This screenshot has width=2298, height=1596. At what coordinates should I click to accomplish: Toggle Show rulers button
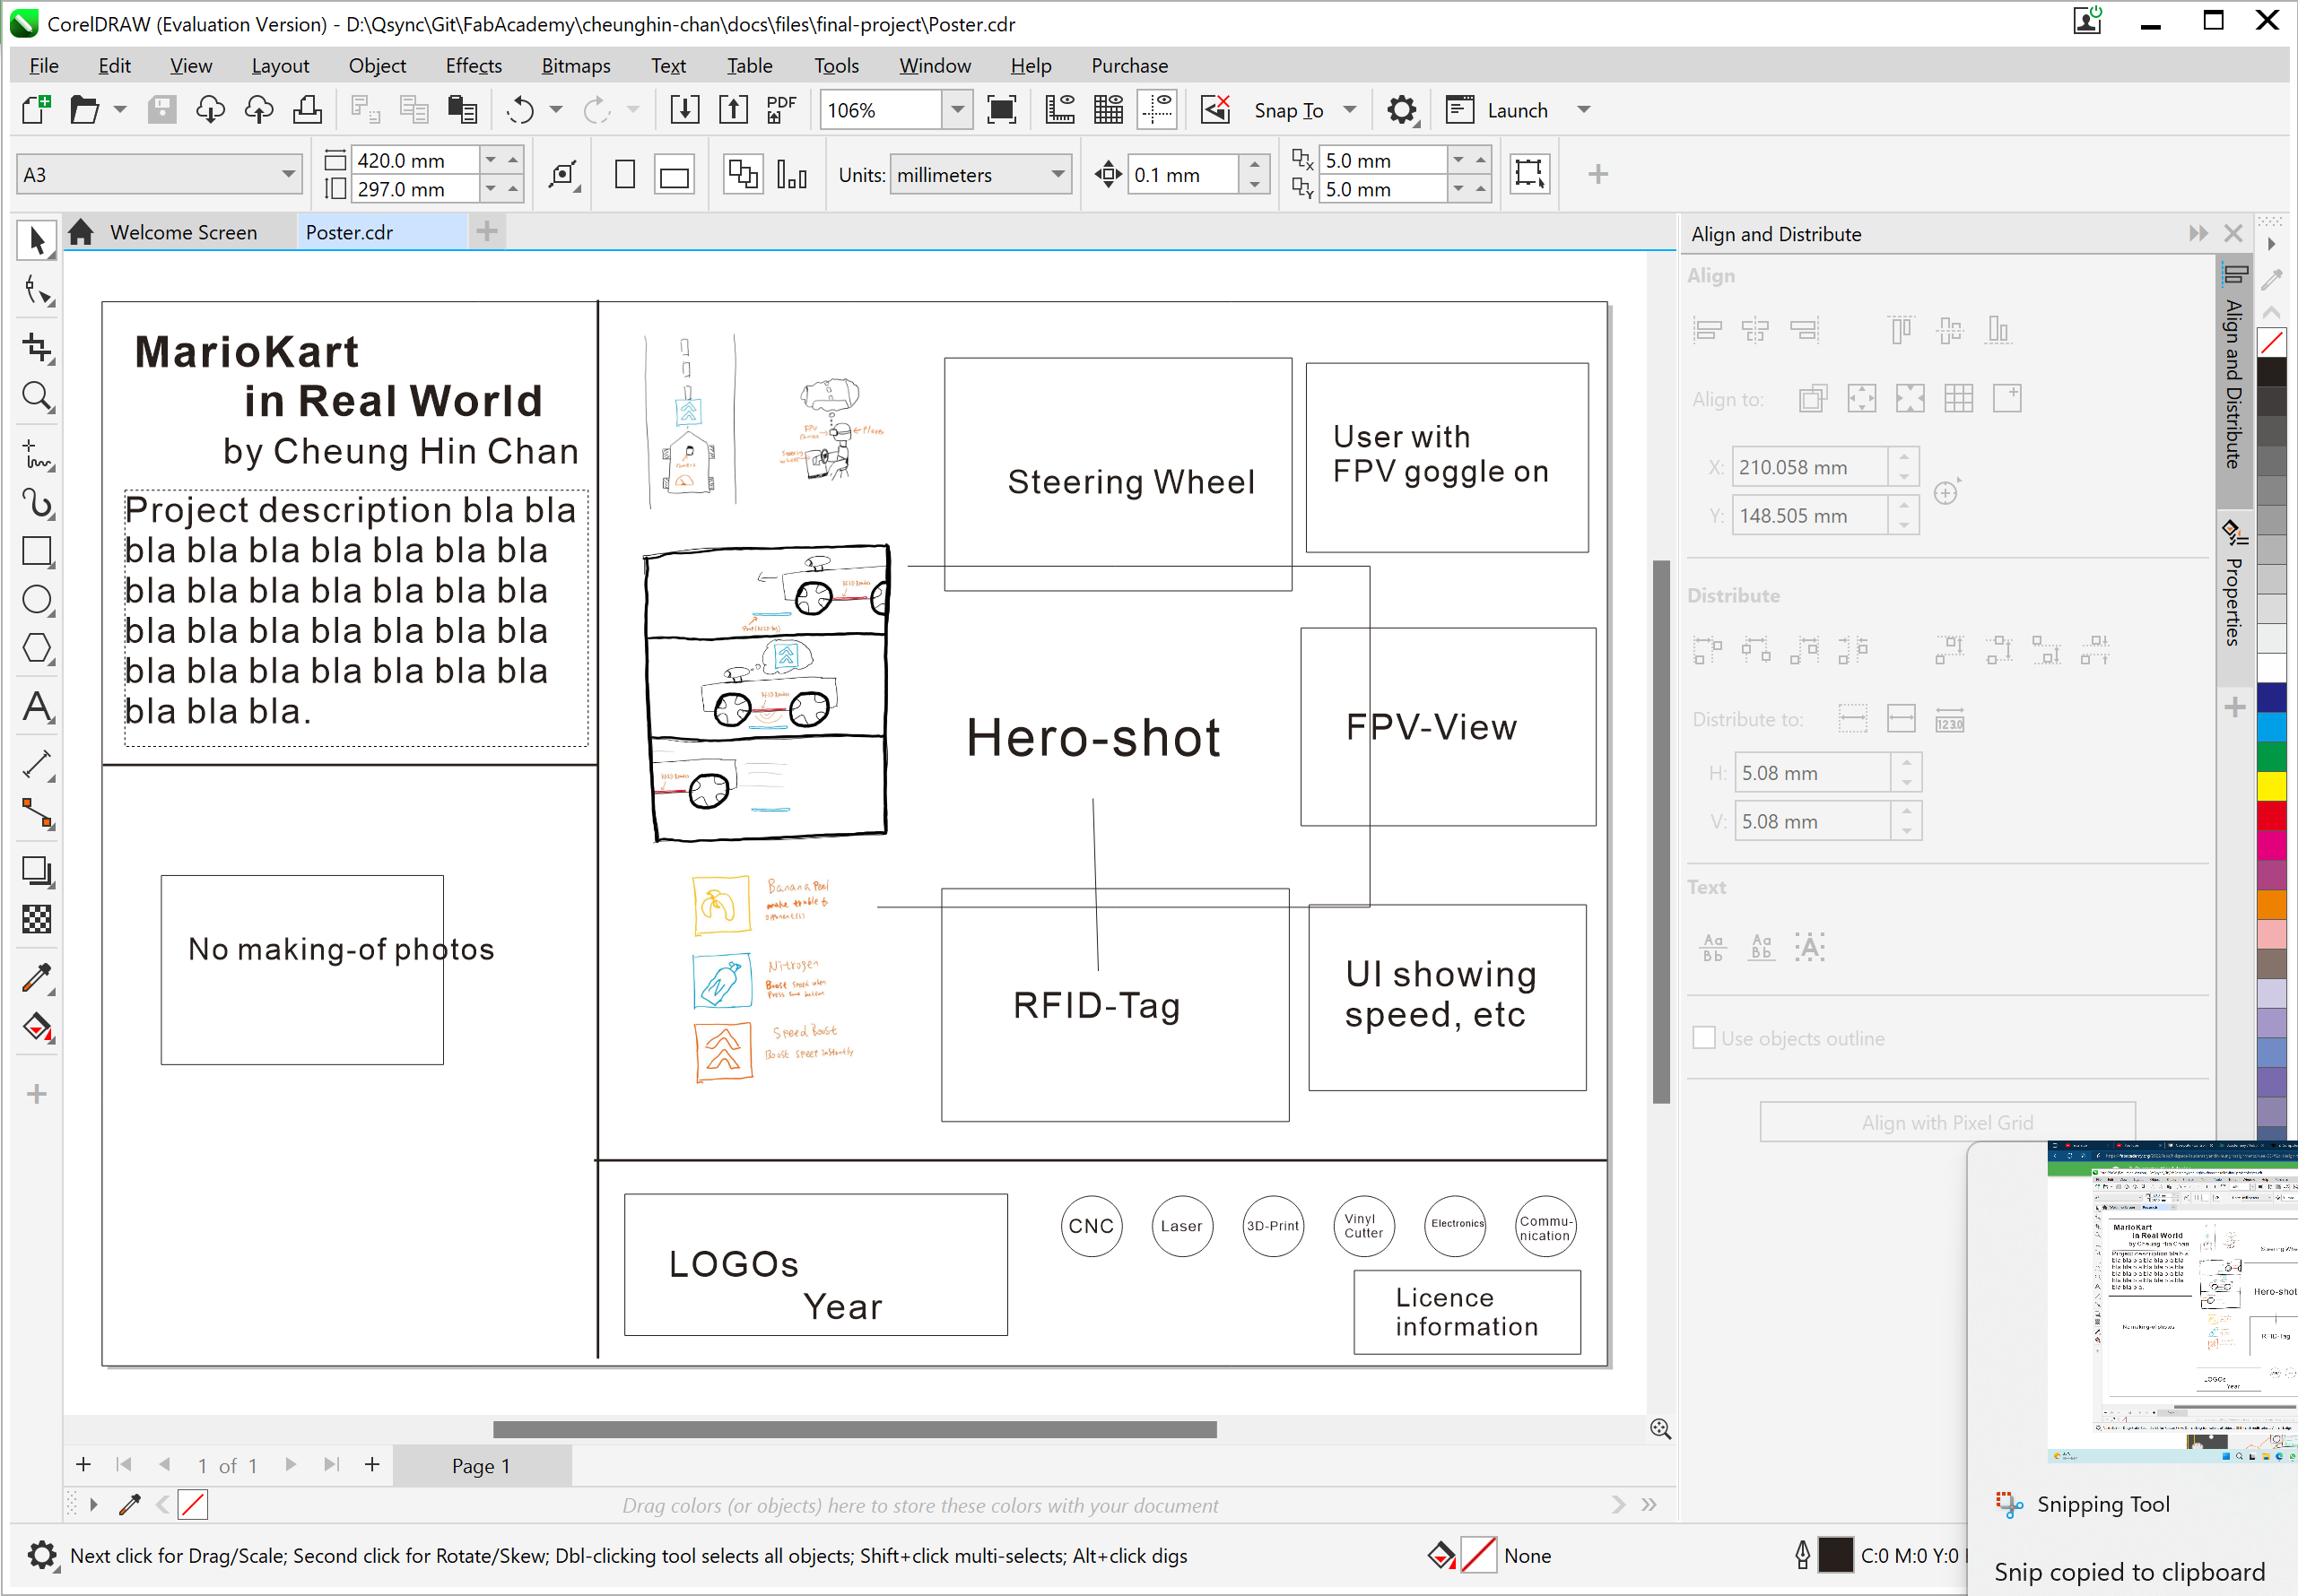pyautogui.click(x=1059, y=109)
